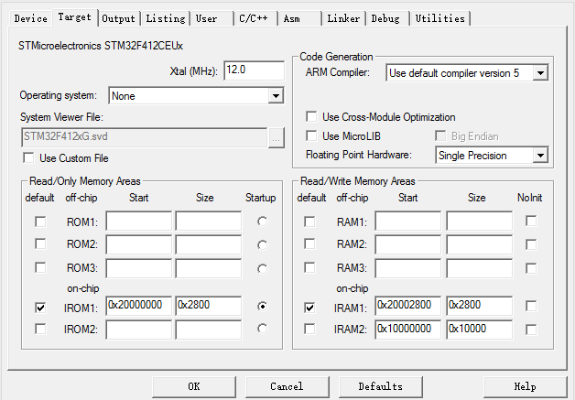Switch to the Linker tab

(x=343, y=18)
